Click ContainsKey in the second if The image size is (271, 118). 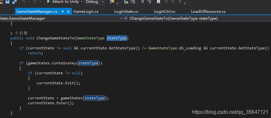64,63
